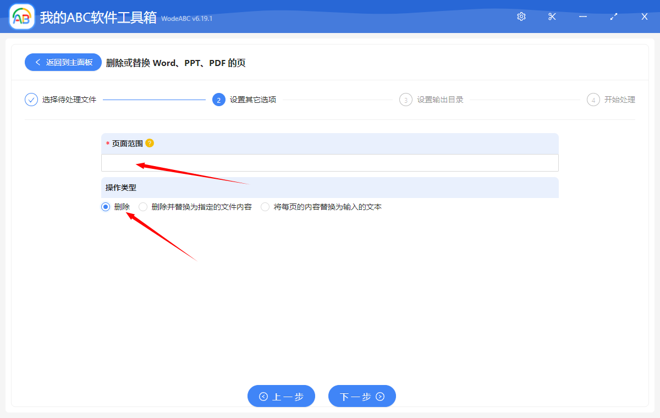Screen dimensions: 660x418
Task: Proceed with the 下一步 button
Action: 362,396
